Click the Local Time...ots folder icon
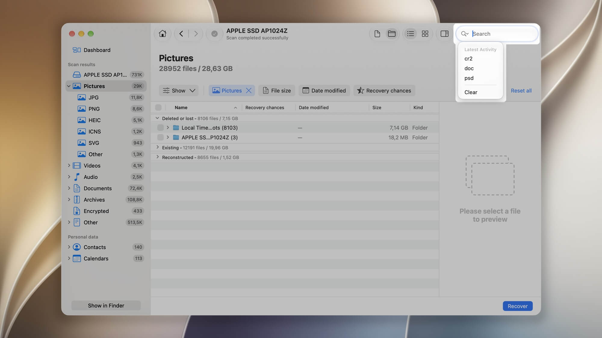602x338 pixels. 176,128
